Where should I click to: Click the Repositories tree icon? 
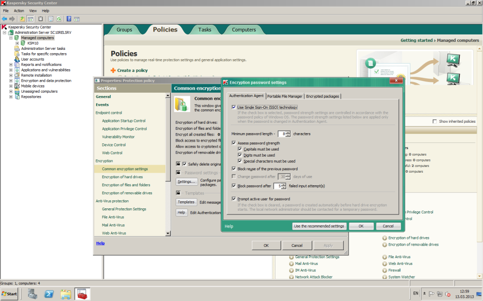pos(17,97)
